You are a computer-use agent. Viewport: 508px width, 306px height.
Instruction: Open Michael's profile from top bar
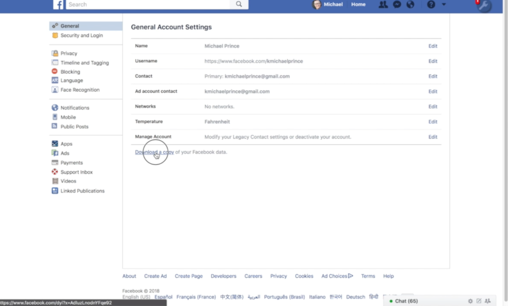point(328,4)
